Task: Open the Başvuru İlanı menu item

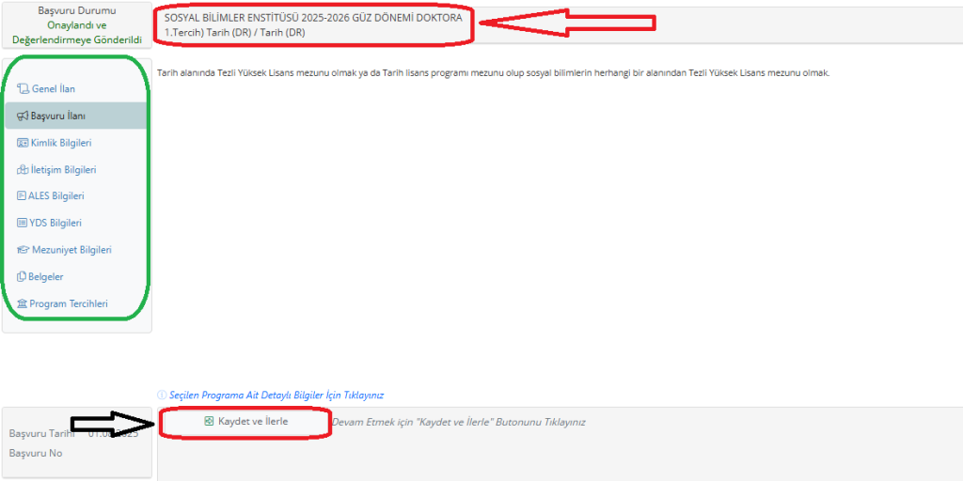Action: click(x=58, y=116)
